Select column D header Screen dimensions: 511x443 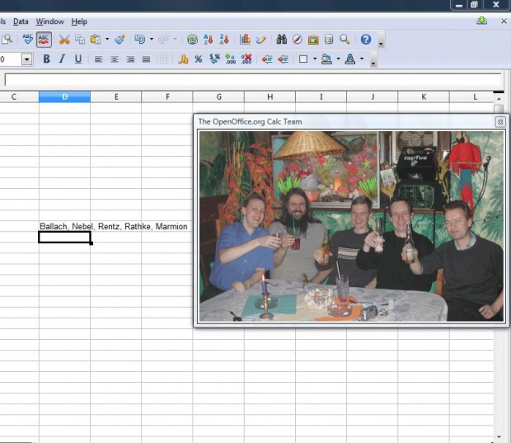tap(64, 97)
